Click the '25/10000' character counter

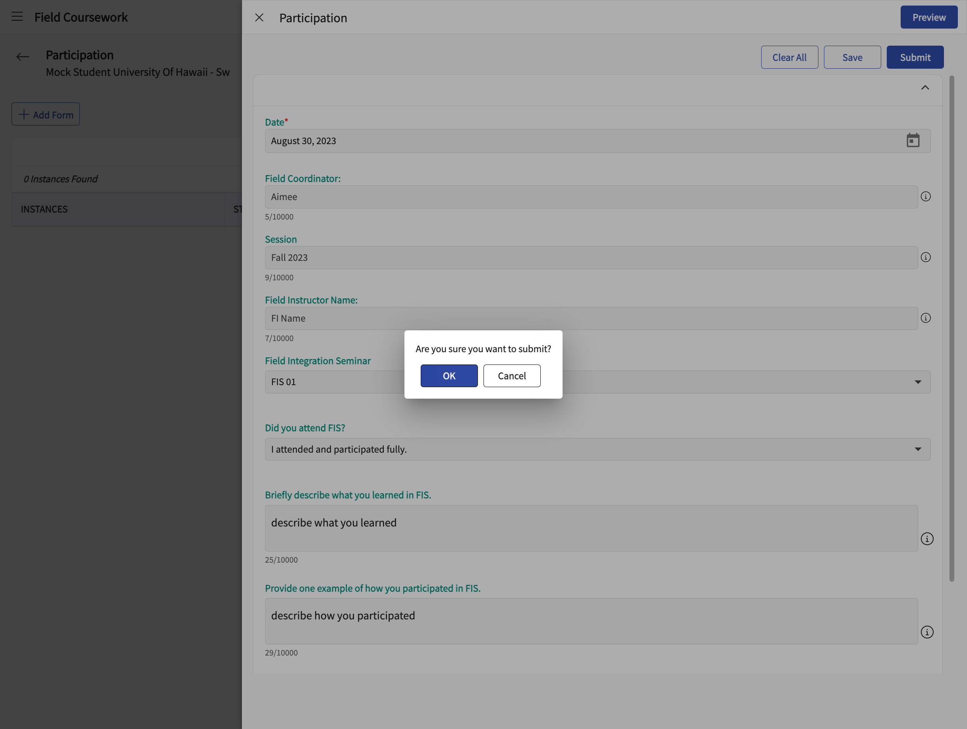pyautogui.click(x=281, y=560)
